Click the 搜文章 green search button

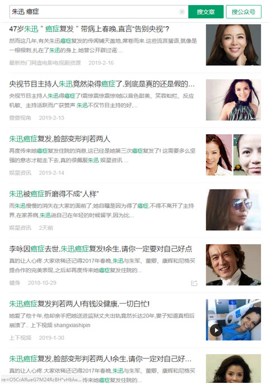pos(206,12)
